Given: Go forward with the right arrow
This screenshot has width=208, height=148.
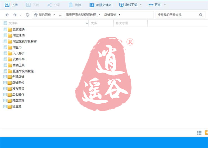Looking at the screenshot, I should 15,15.
